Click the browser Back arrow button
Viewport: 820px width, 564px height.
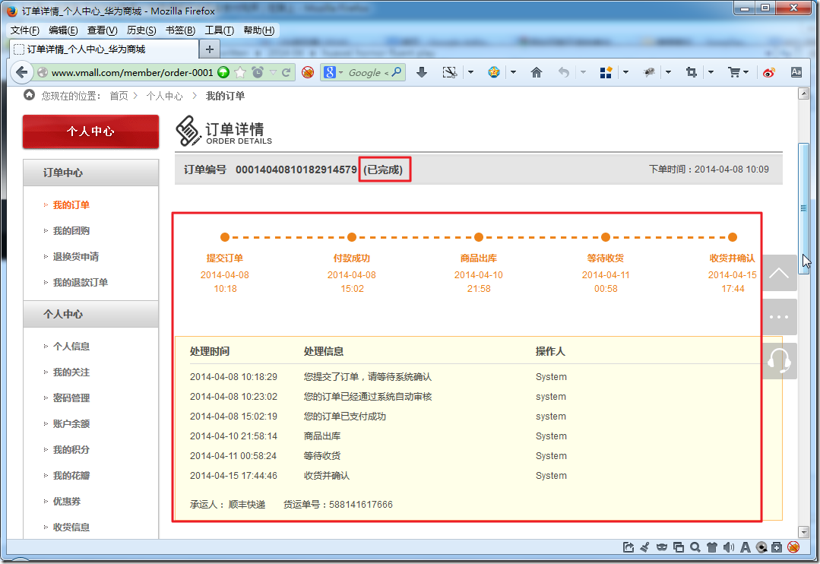[x=21, y=72]
